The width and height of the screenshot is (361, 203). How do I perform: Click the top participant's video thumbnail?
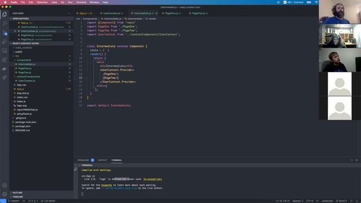pyautogui.click(x=340, y=12)
